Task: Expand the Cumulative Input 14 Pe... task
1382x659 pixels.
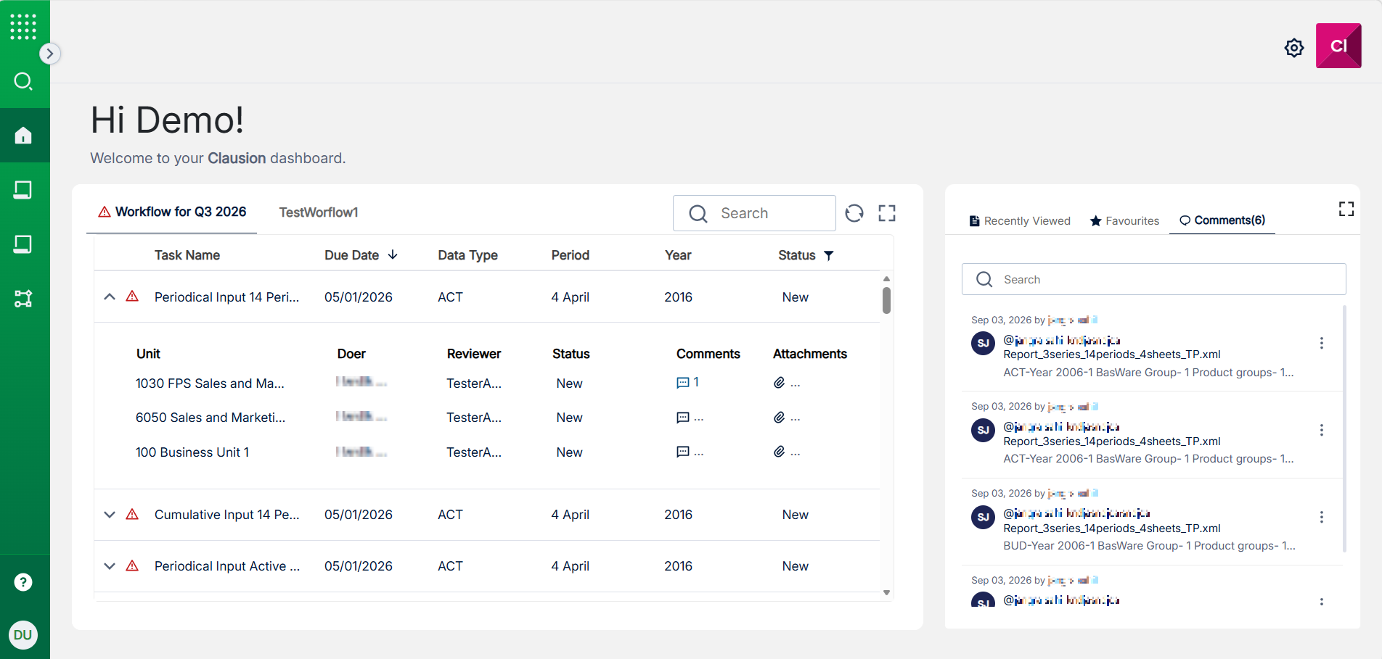Action: (110, 515)
